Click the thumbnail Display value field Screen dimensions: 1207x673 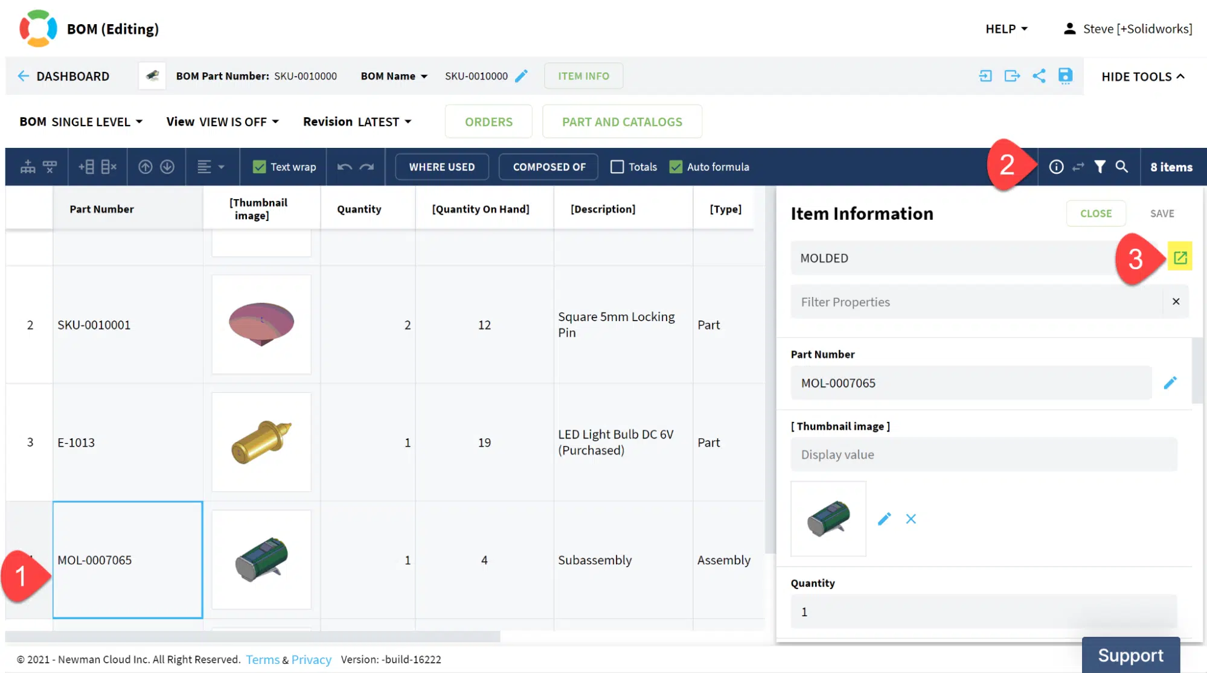[x=984, y=455]
